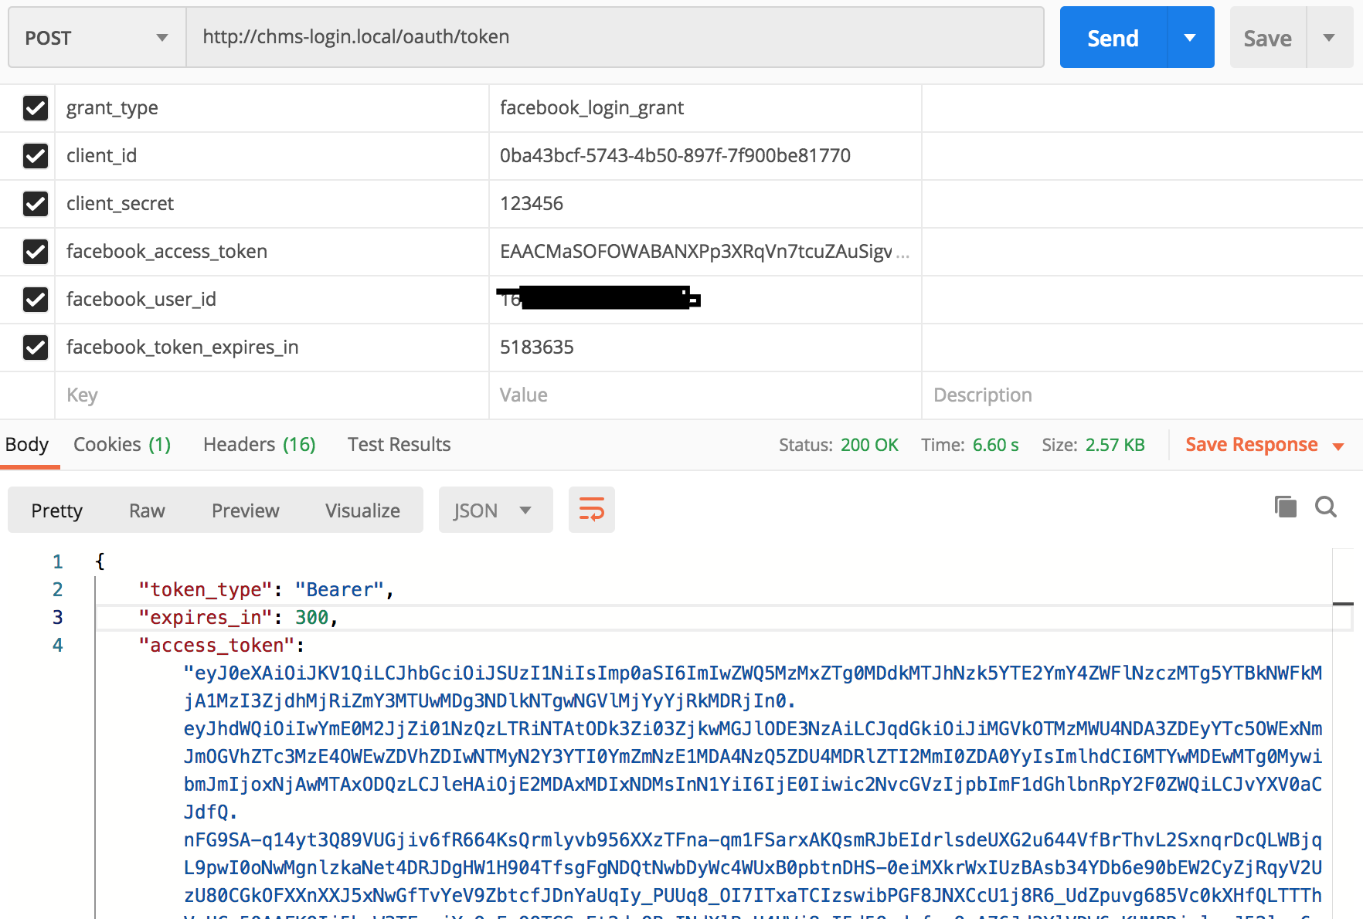
Task: Open the Test Results tab
Action: point(399,445)
